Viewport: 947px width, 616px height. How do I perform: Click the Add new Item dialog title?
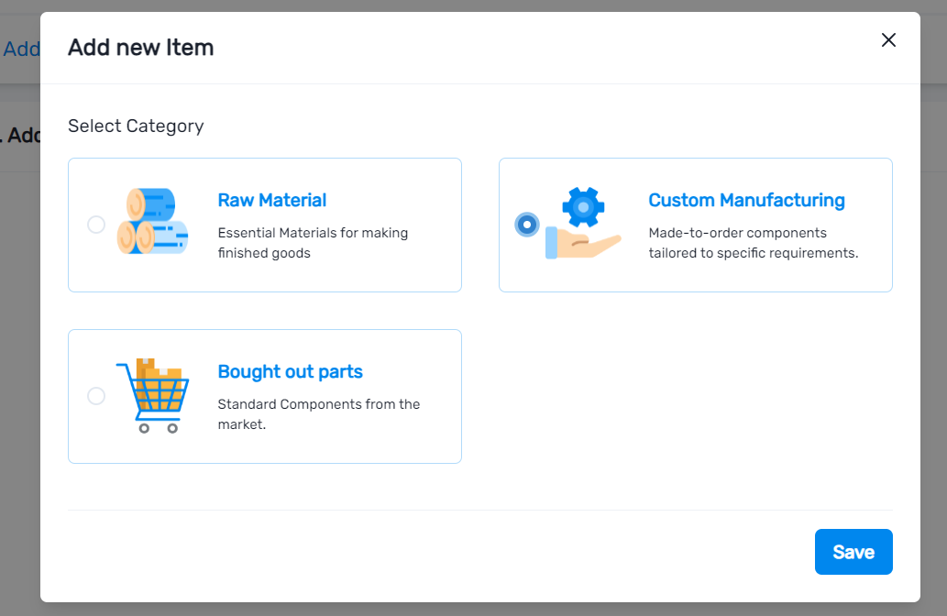(x=141, y=48)
